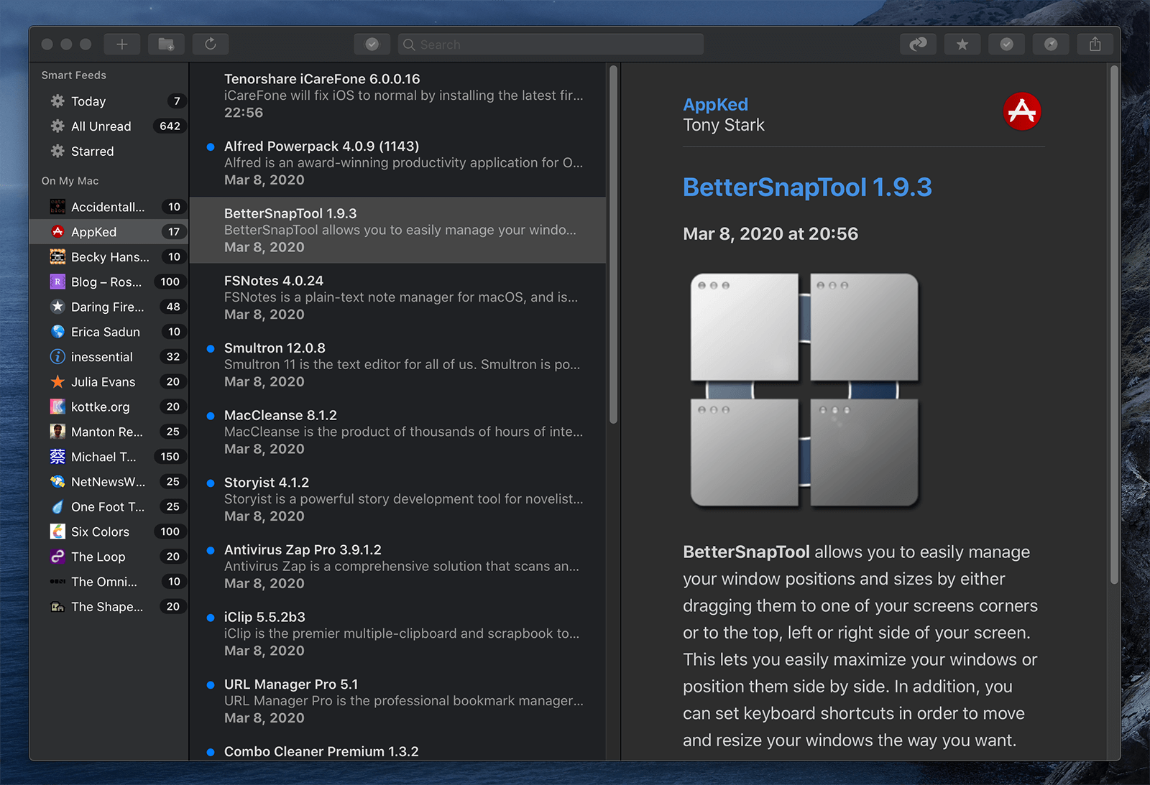Open the URL Manager Pro 5.1 article
1150x785 pixels.
pyautogui.click(x=397, y=701)
